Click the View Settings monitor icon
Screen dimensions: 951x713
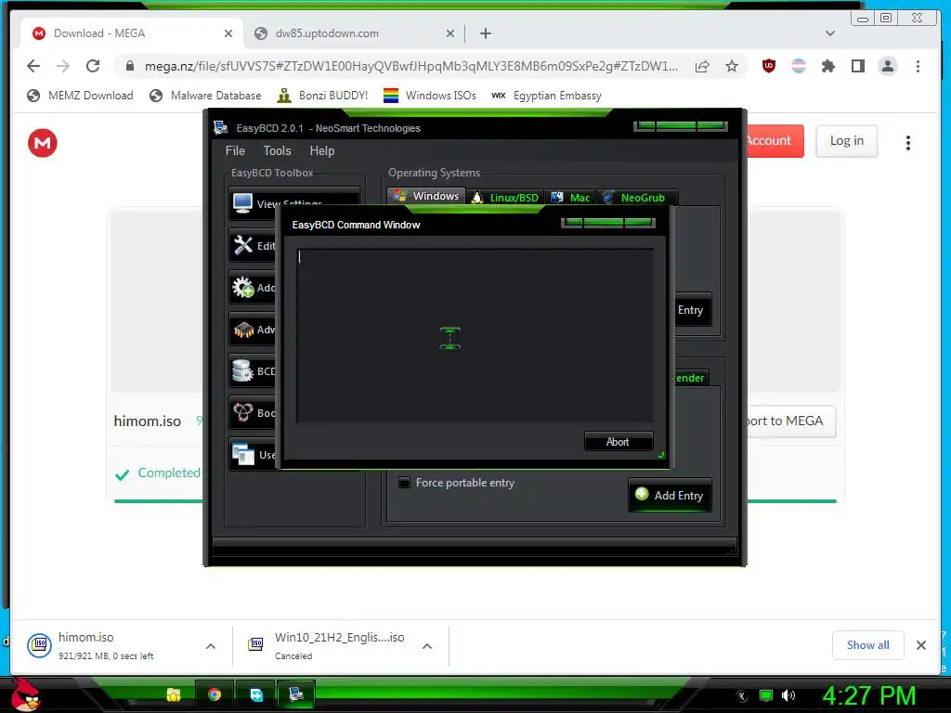tap(242, 203)
